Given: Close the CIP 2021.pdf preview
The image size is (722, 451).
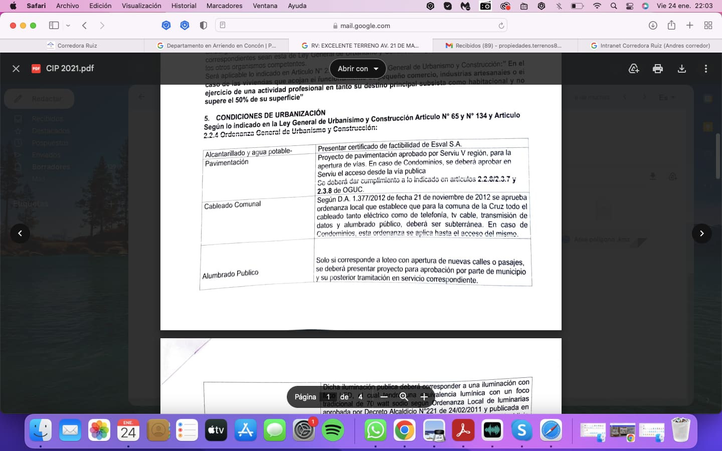Looking at the screenshot, I should tap(16, 69).
